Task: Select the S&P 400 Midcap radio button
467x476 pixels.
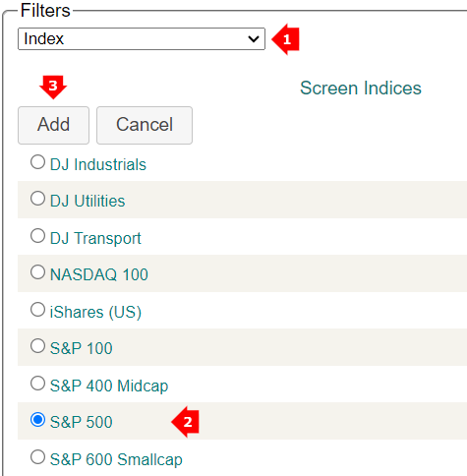Action: click(x=37, y=384)
